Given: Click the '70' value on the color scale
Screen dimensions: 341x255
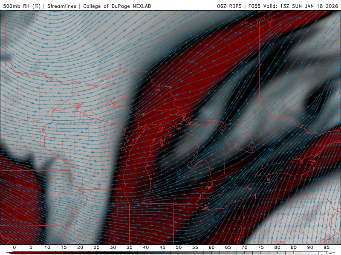Looking at the screenshot, I should point(244,247).
